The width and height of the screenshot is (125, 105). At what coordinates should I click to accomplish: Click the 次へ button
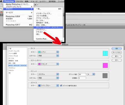[117, 60]
